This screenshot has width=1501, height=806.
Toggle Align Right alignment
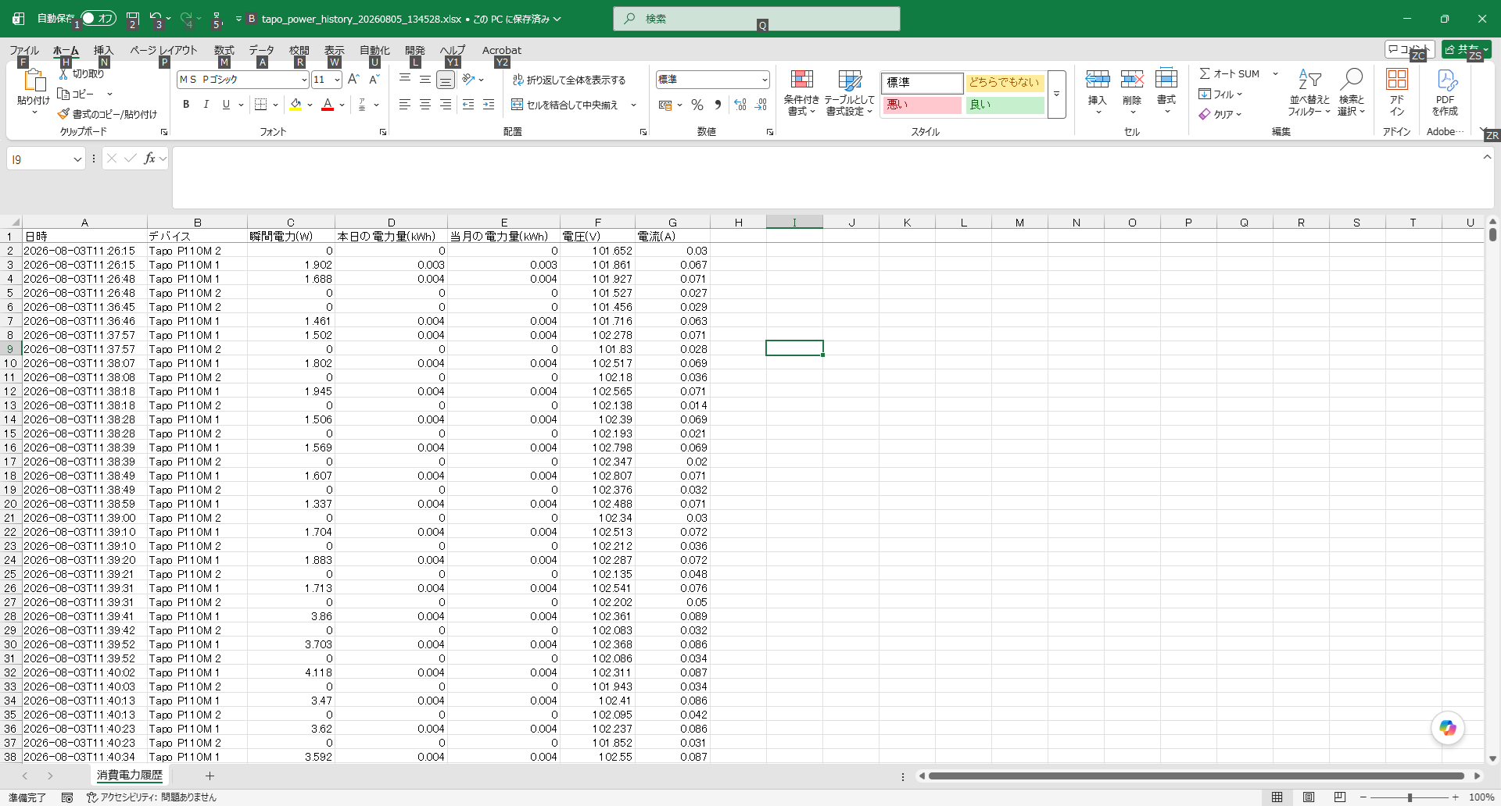(445, 105)
